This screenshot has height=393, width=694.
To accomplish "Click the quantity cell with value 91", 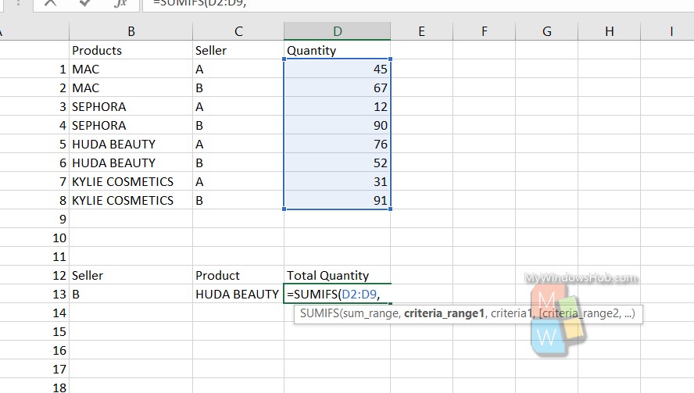I will coord(338,201).
